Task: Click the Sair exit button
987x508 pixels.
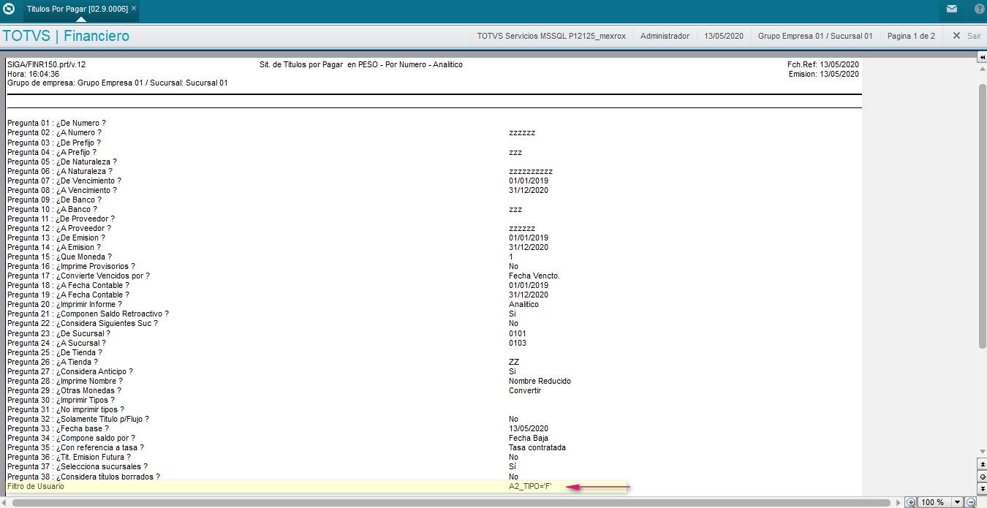Action: point(967,36)
